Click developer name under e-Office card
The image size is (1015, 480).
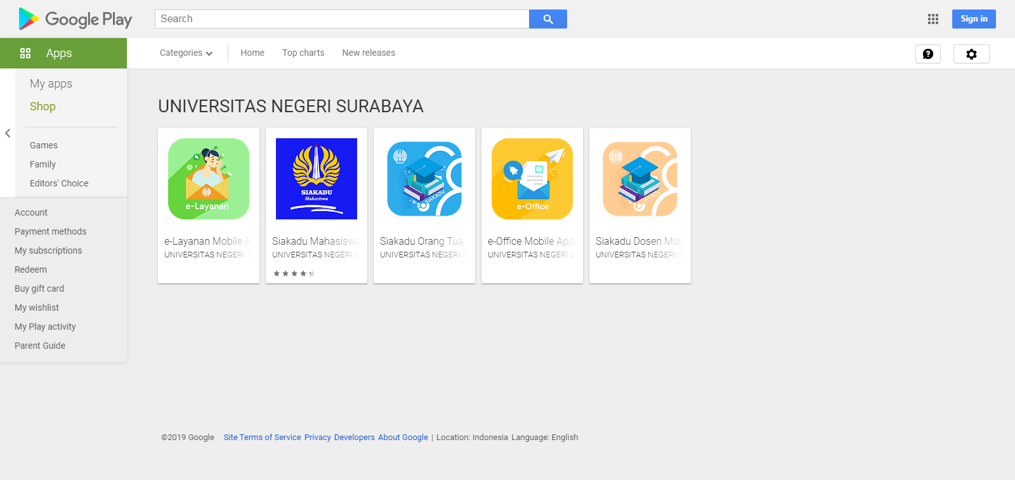click(531, 255)
